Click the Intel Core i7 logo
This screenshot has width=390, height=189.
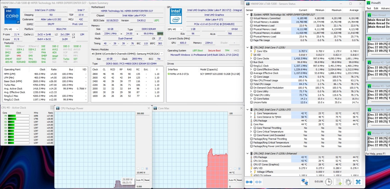click(x=12, y=16)
